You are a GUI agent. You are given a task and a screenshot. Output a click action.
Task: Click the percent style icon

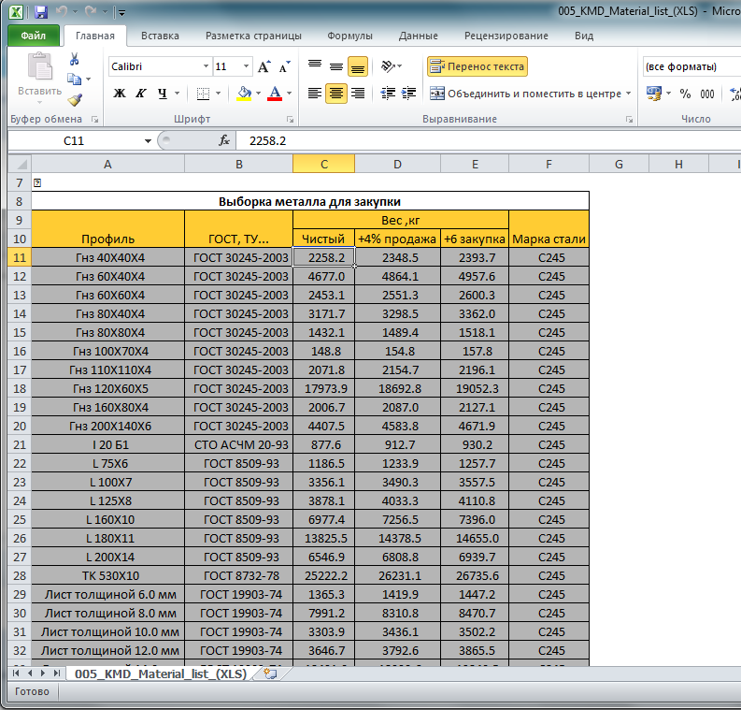685,94
